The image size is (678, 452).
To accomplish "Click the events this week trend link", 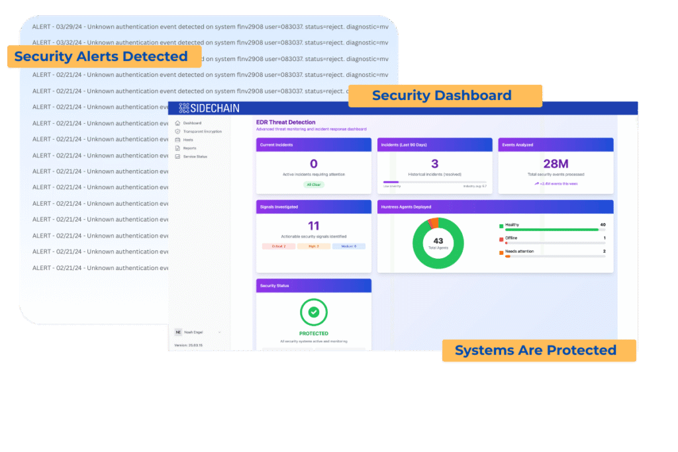I will 556,184.
